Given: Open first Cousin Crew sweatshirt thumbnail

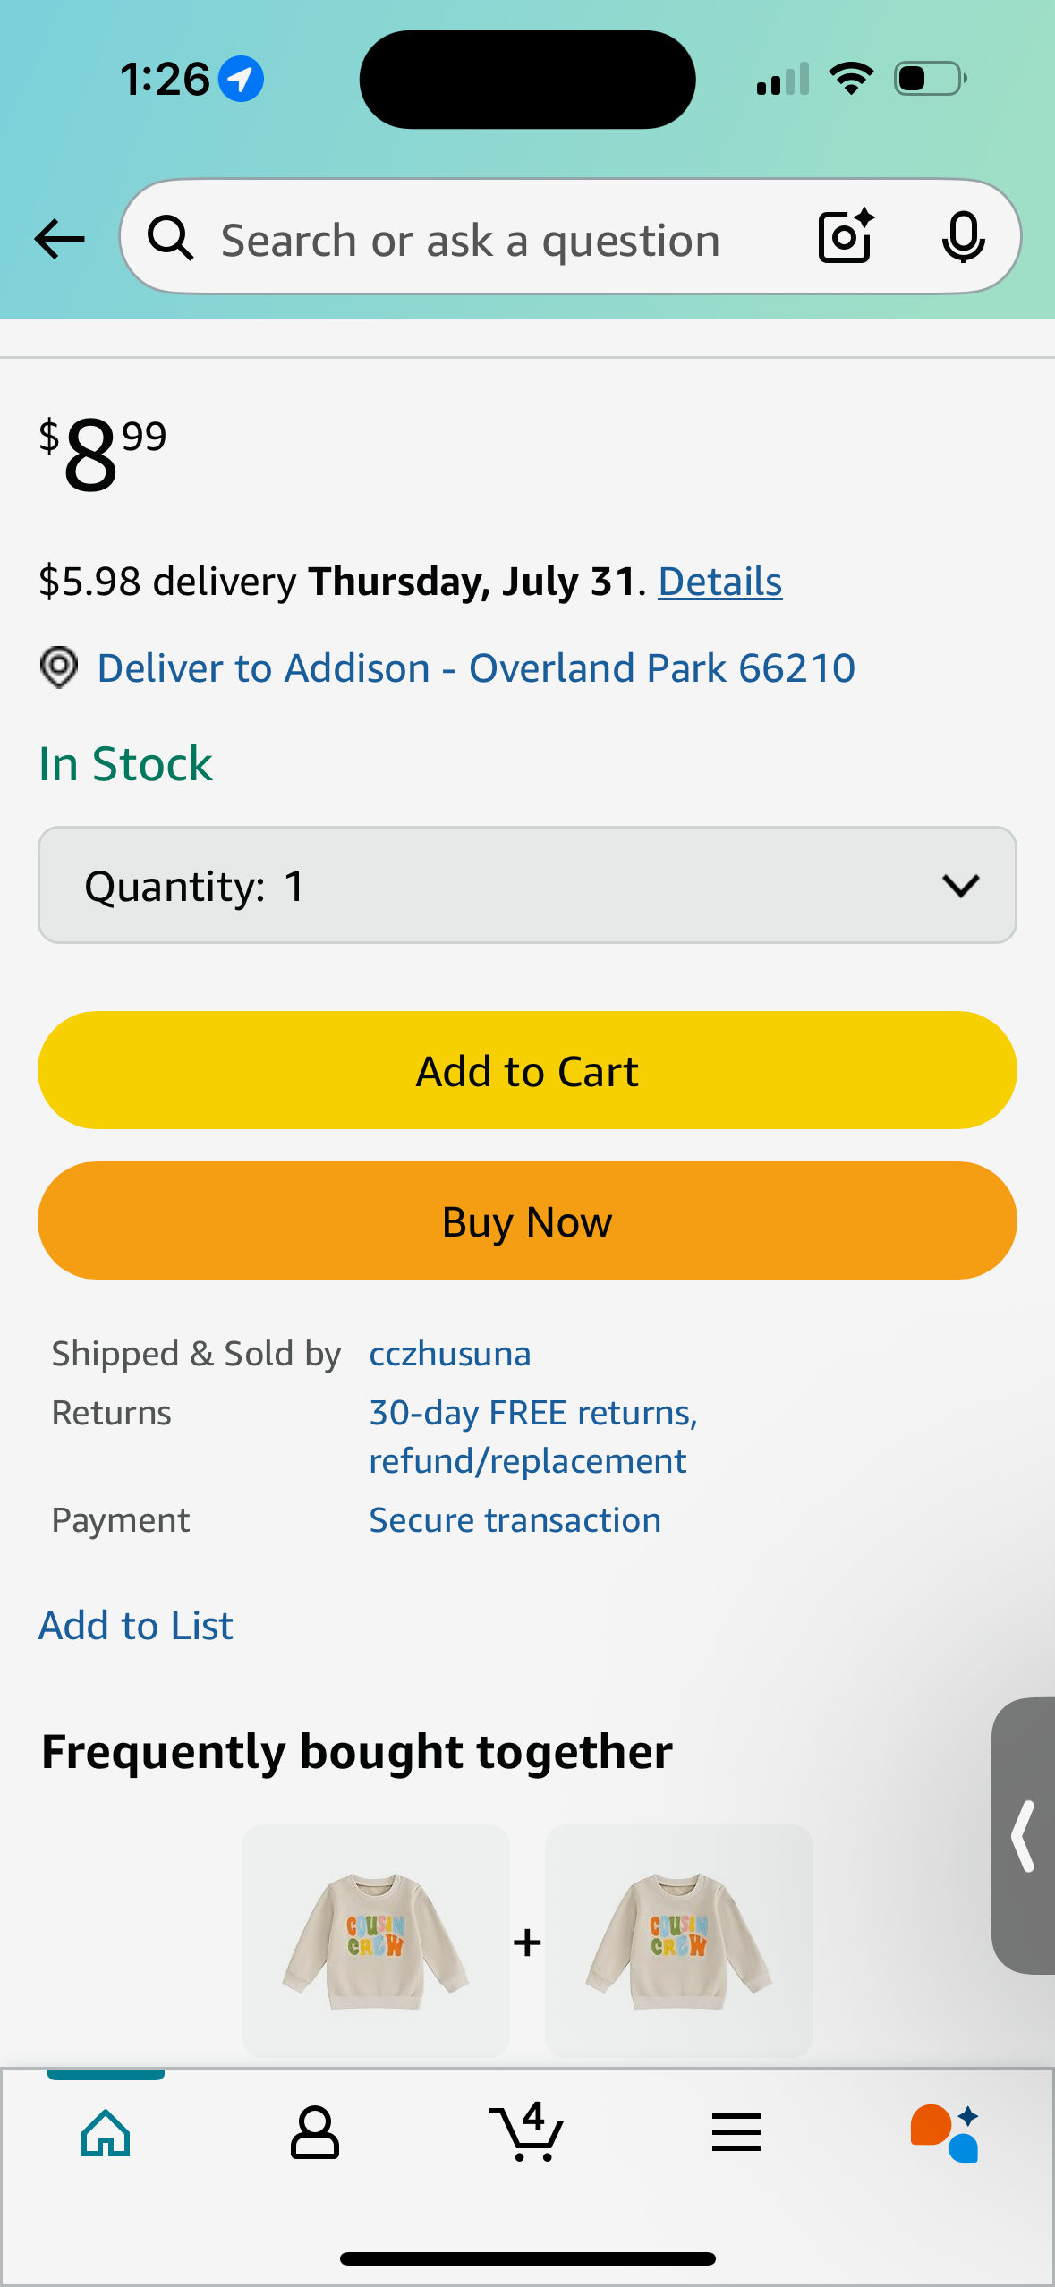Looking at the screenshot, I should (376, 1941).
